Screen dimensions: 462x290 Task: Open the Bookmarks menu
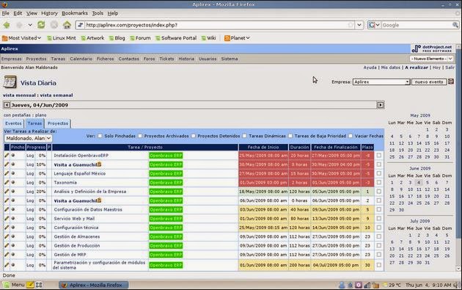[x=75, y=13]
